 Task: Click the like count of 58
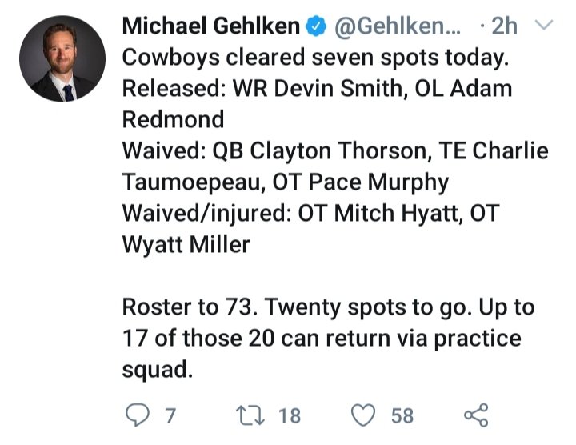coord(402,415)
